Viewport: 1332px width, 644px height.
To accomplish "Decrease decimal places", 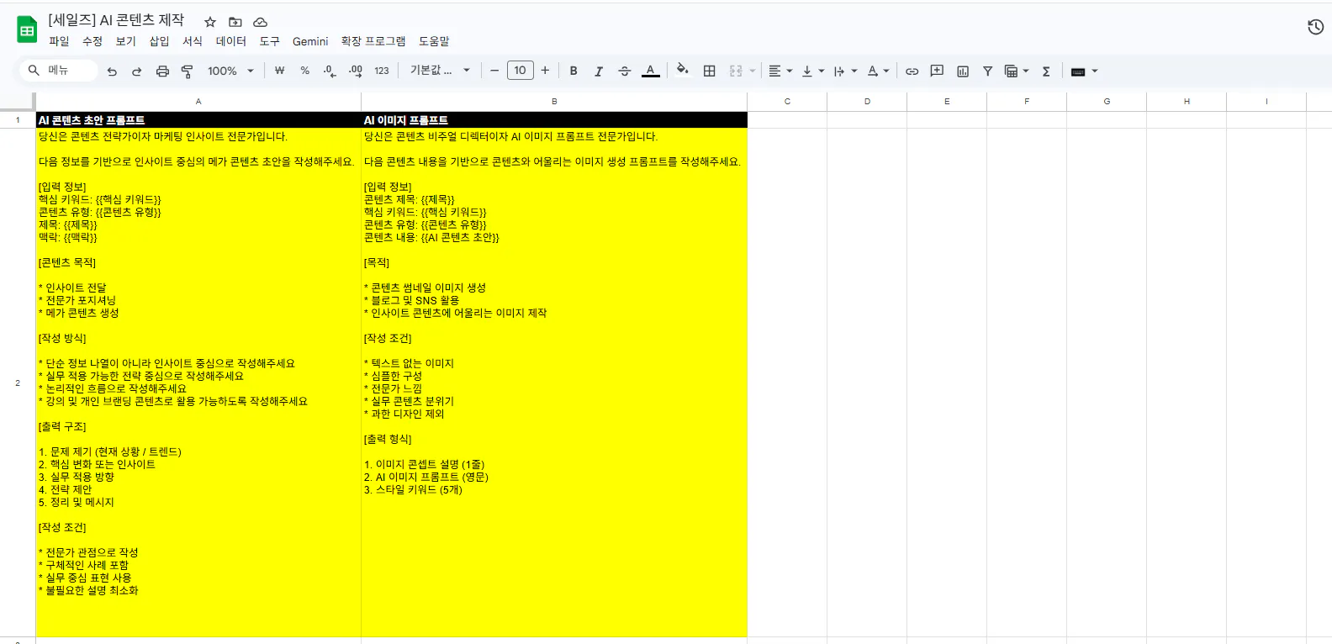I will tap(330, 71).
